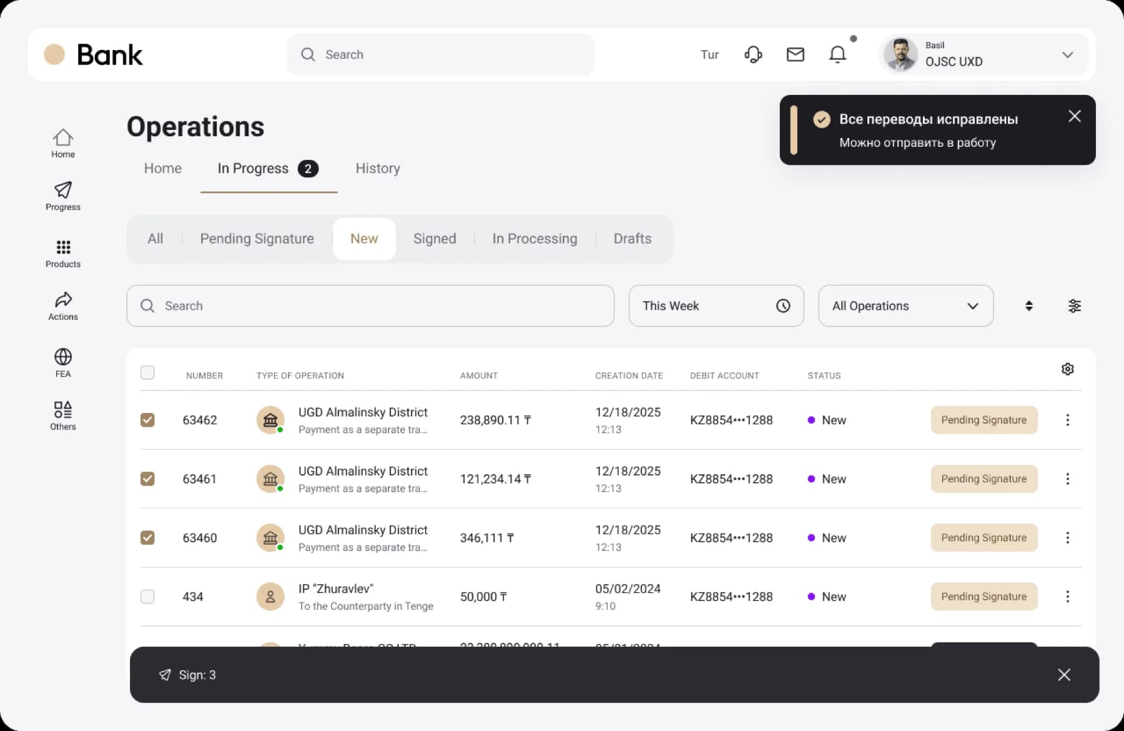
Task: Select the Signed filter tab
Action: click(435, 238)
